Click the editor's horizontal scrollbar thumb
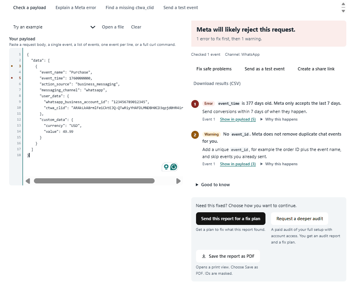 coord(94,181)
